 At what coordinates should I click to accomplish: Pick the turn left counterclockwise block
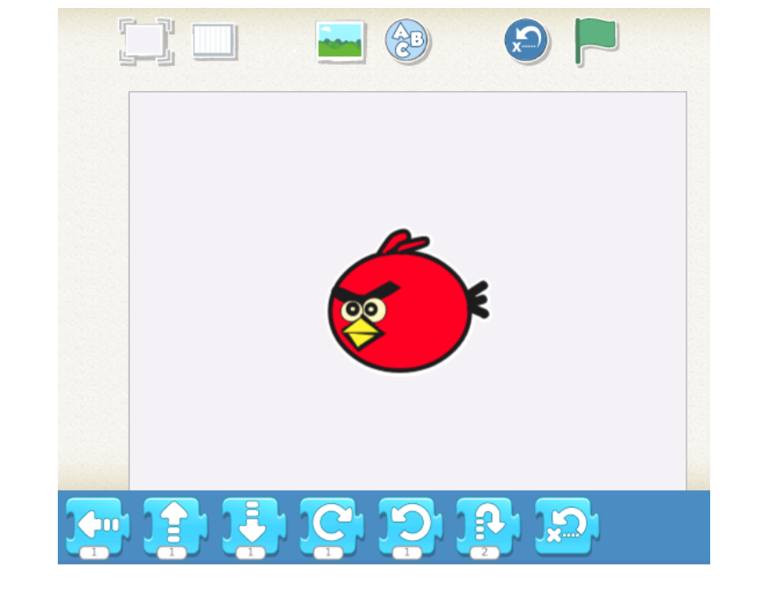click(410, 526)
